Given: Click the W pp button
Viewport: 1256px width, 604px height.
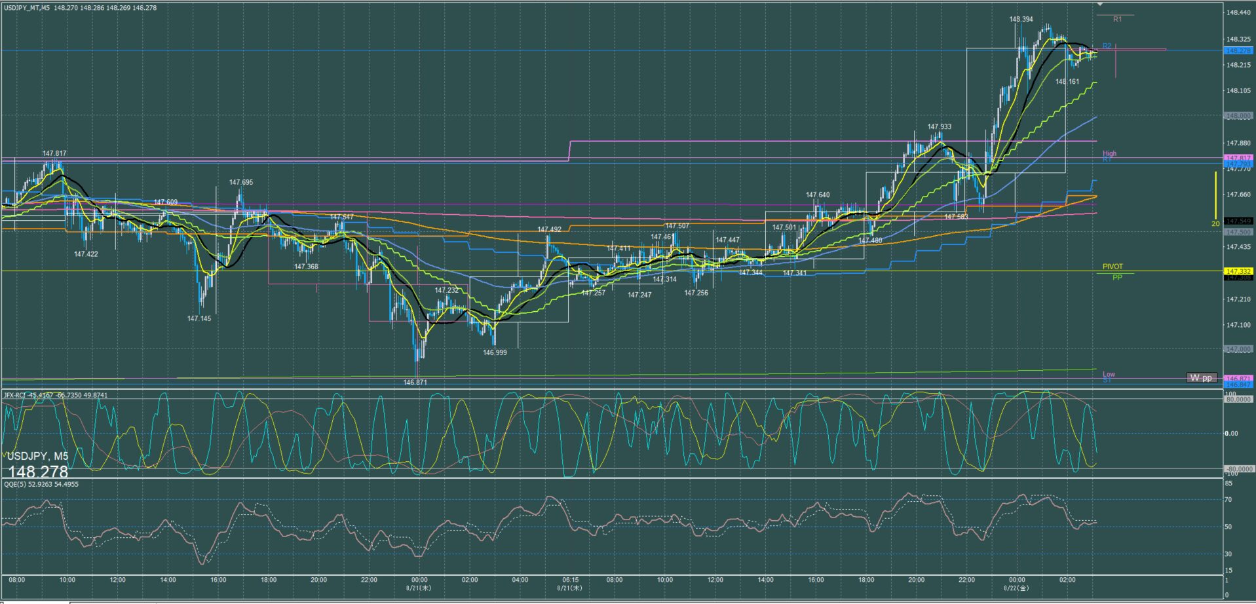Looking at the screenshot, I should coord(1201,378).
